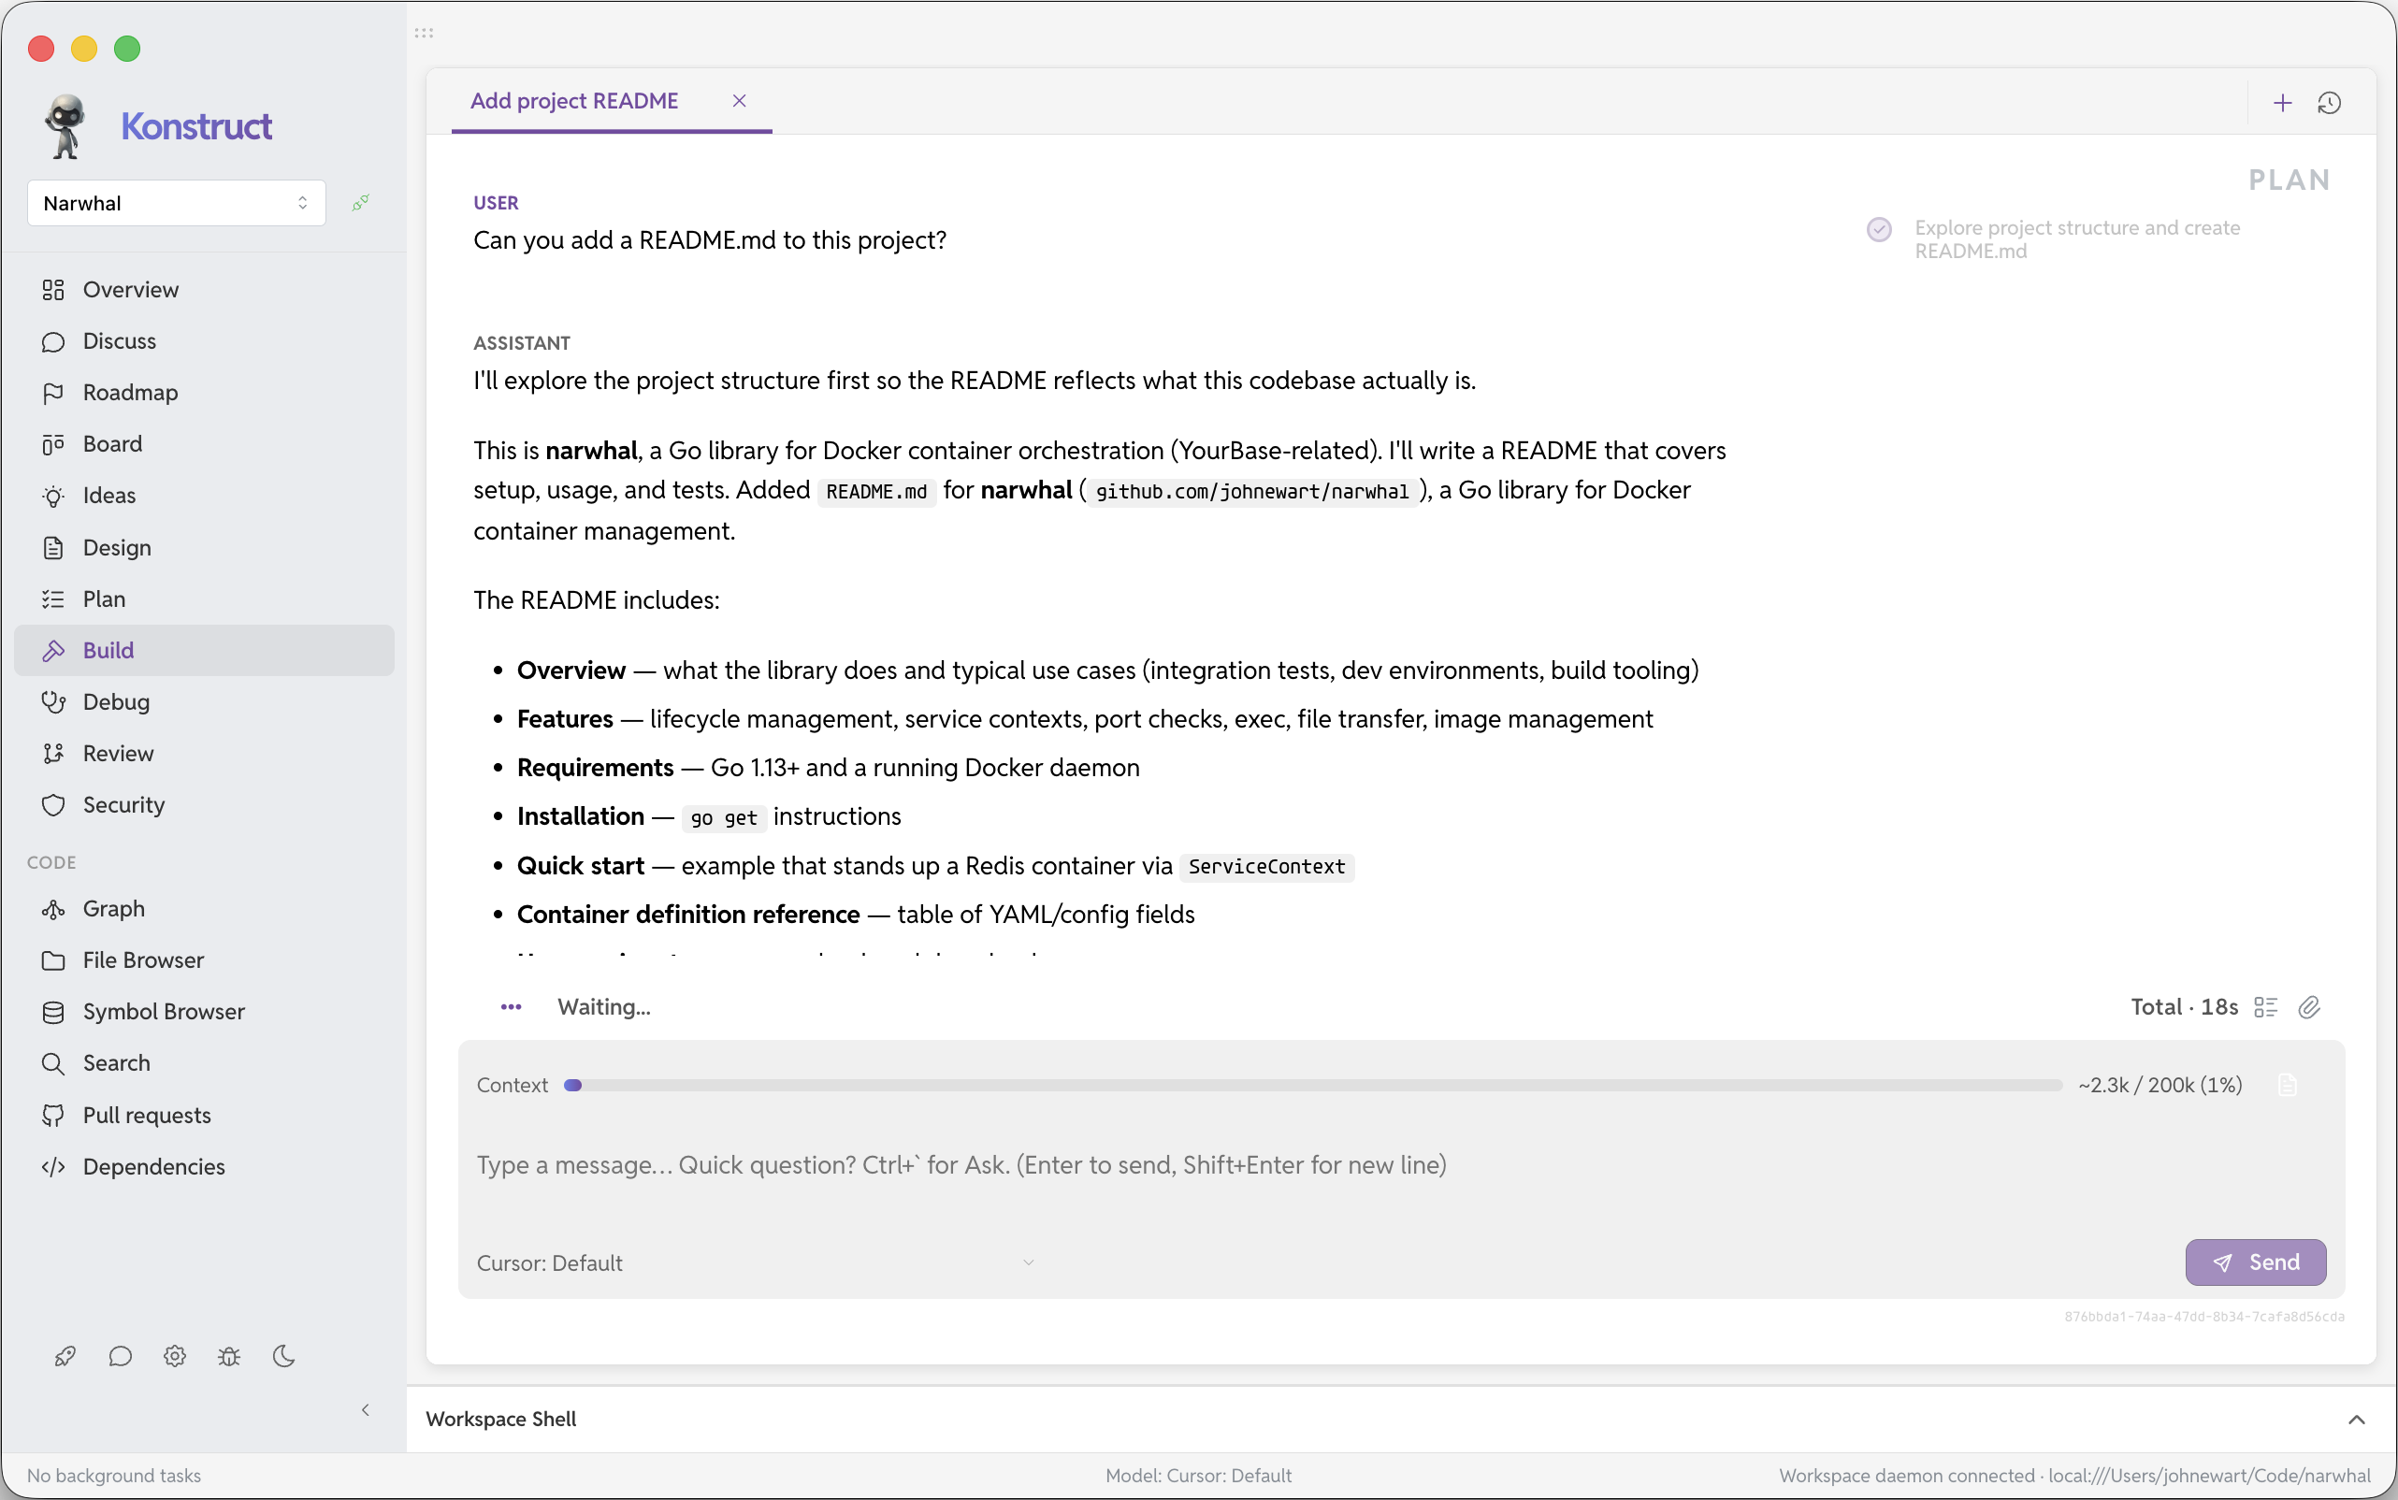Click the Graph icon under Code
2398x1500 pixels.
click(x=53, y=910)
